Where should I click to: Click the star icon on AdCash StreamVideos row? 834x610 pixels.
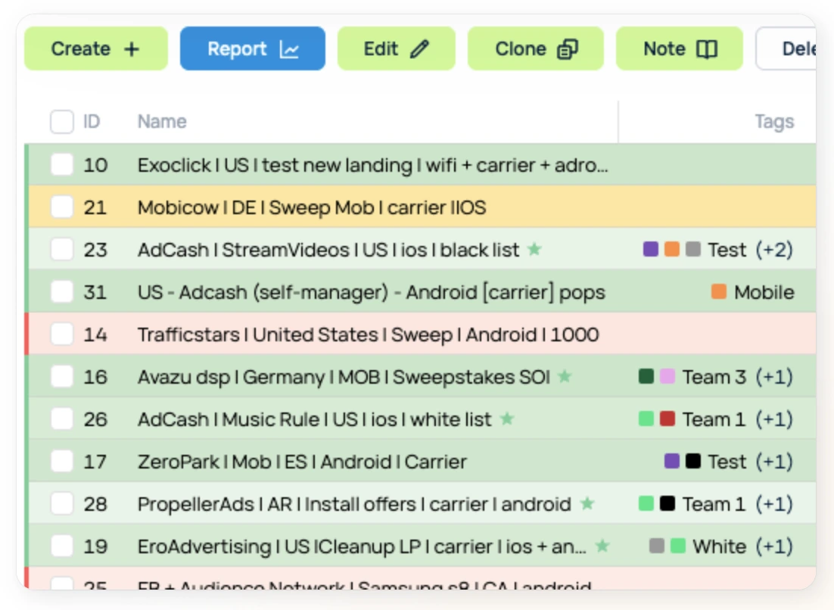pyautogui.click(x=534, y=248)
